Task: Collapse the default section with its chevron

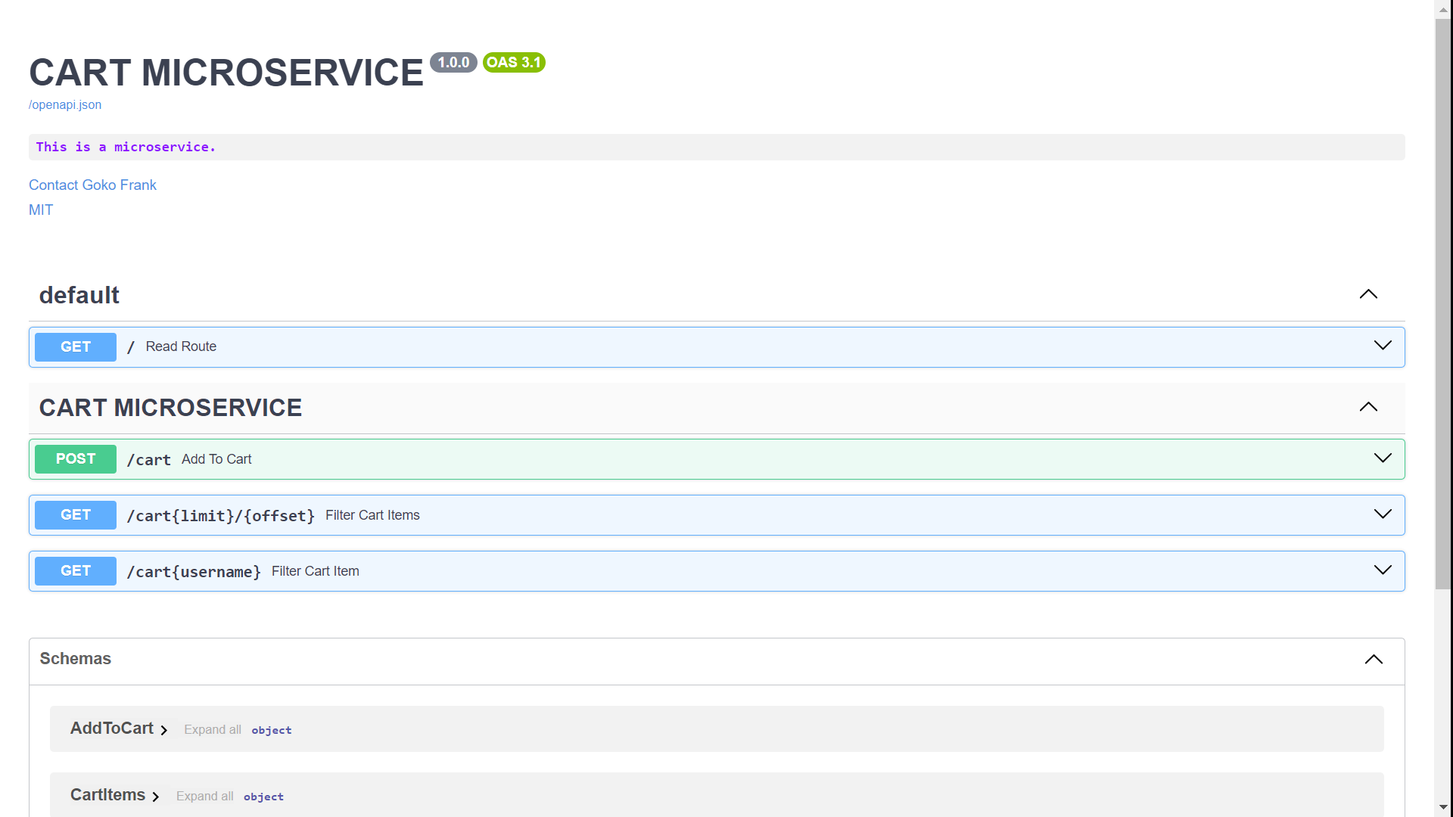Action: coord(1368,294)
